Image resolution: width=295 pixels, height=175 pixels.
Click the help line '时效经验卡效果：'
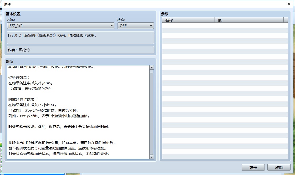tap(23, 99)
